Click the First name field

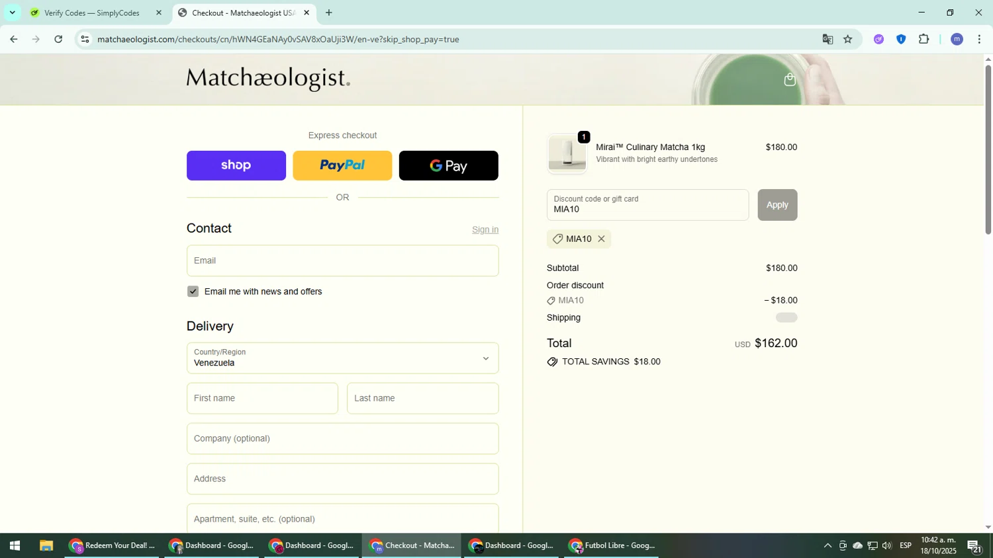[262, 398]
